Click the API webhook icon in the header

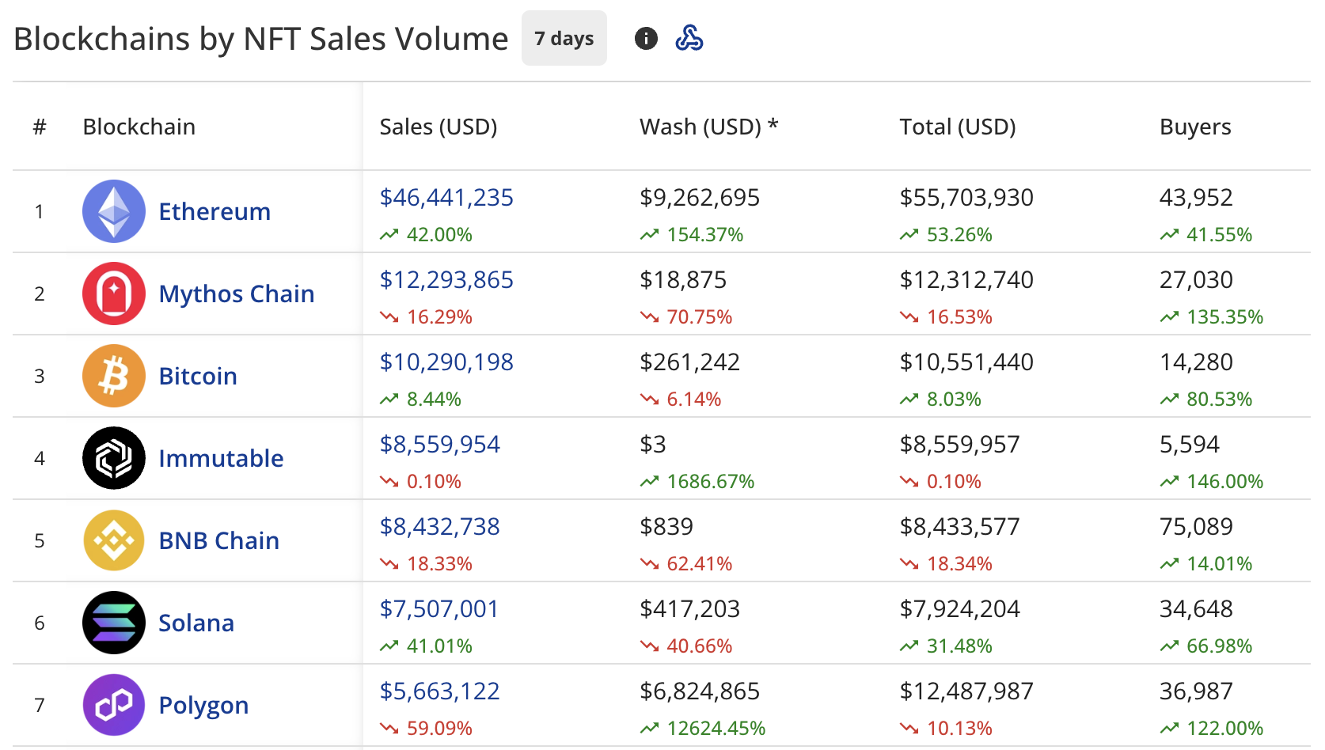click(x=689, y=37)
